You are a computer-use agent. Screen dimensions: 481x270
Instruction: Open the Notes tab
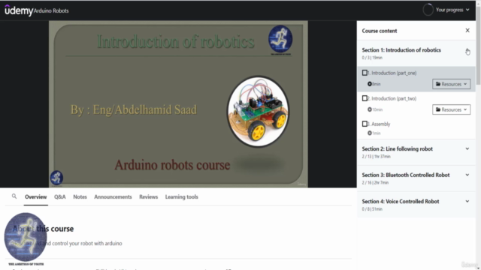tap(80, 196)
